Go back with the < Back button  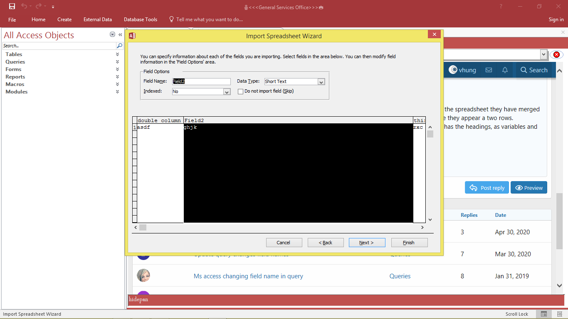(326, 243)
